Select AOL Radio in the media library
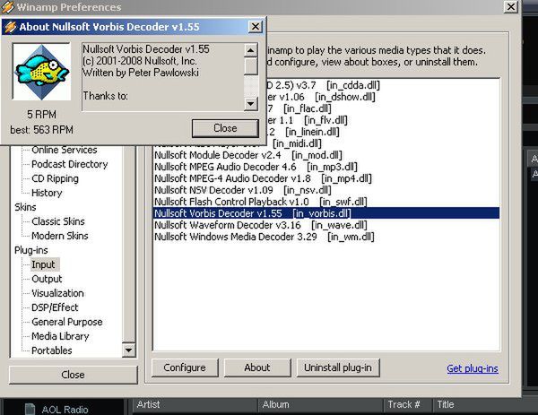 (x=65, y=410)
